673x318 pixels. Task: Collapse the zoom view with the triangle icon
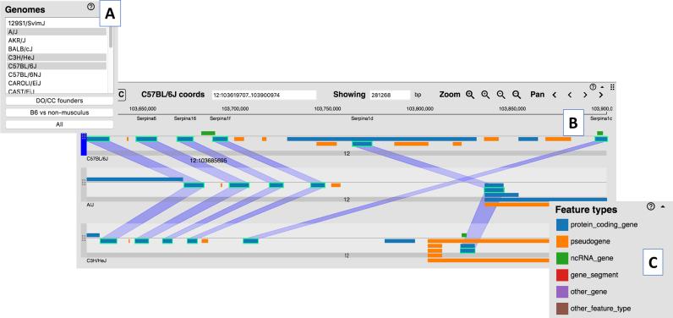point(603,86)
